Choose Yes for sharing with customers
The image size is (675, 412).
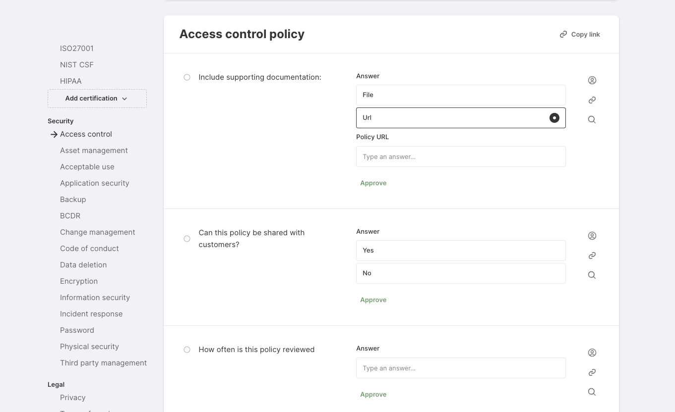[461, 251]
